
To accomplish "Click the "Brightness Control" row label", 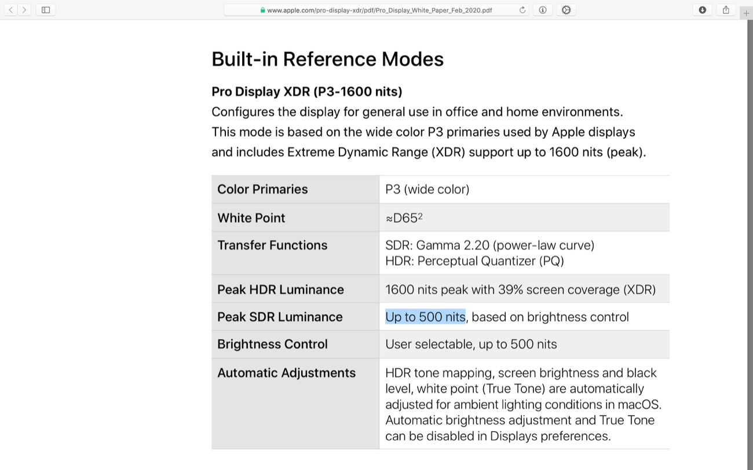I will (272, 344).
